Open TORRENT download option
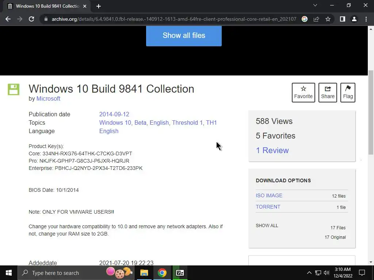The image size is (374, 280). [268, 207]
